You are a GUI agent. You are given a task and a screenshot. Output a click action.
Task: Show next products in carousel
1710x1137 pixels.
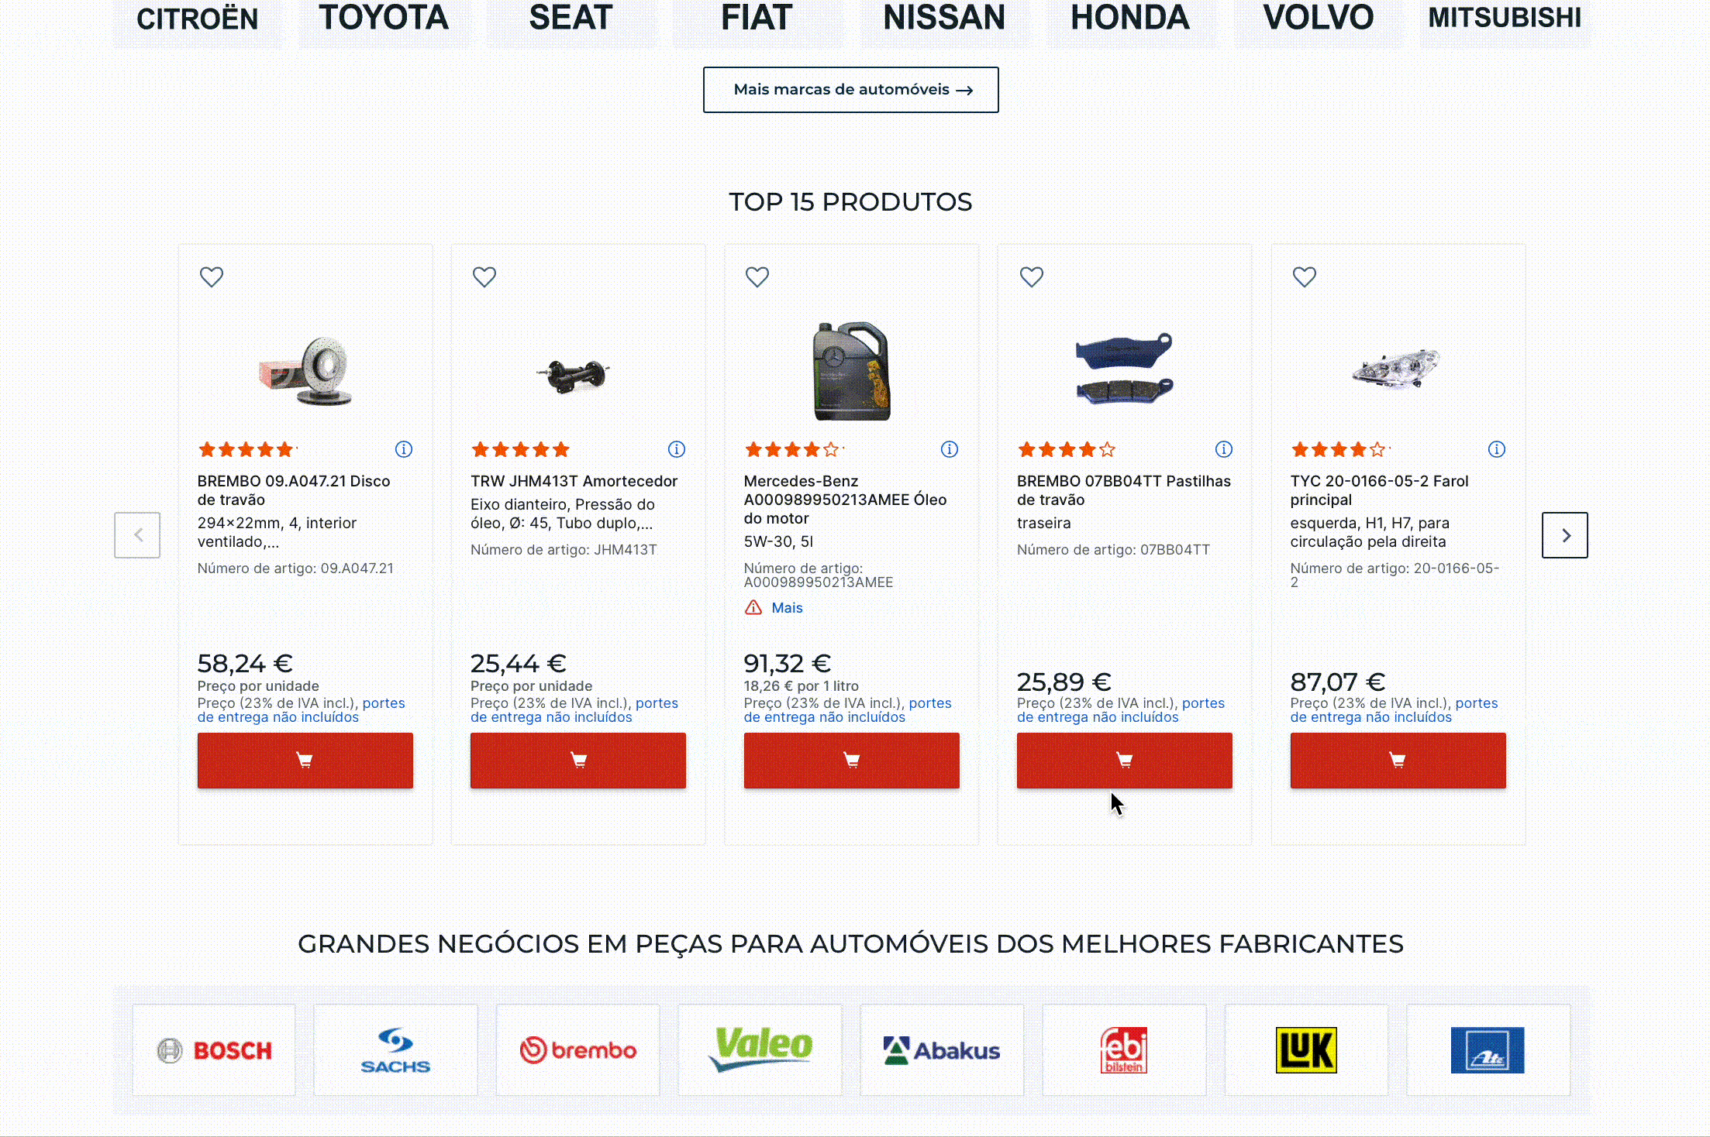pos(1564,535)
